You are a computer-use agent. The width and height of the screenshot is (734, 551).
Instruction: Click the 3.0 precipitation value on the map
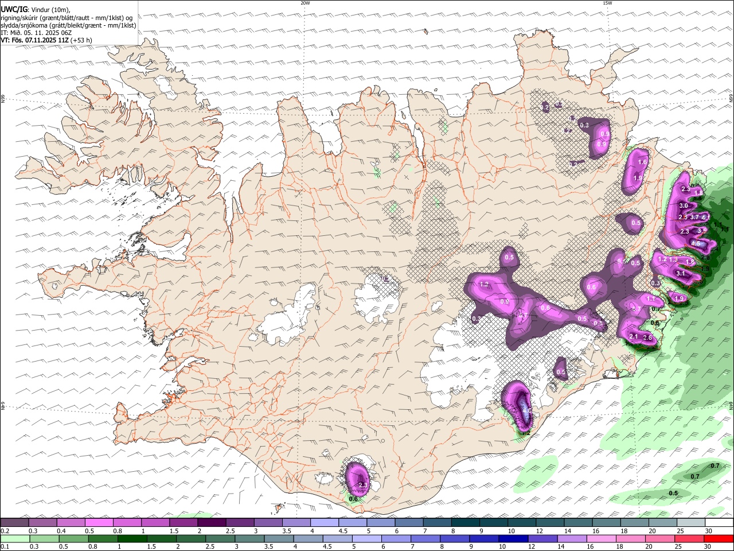click(683, 205)
